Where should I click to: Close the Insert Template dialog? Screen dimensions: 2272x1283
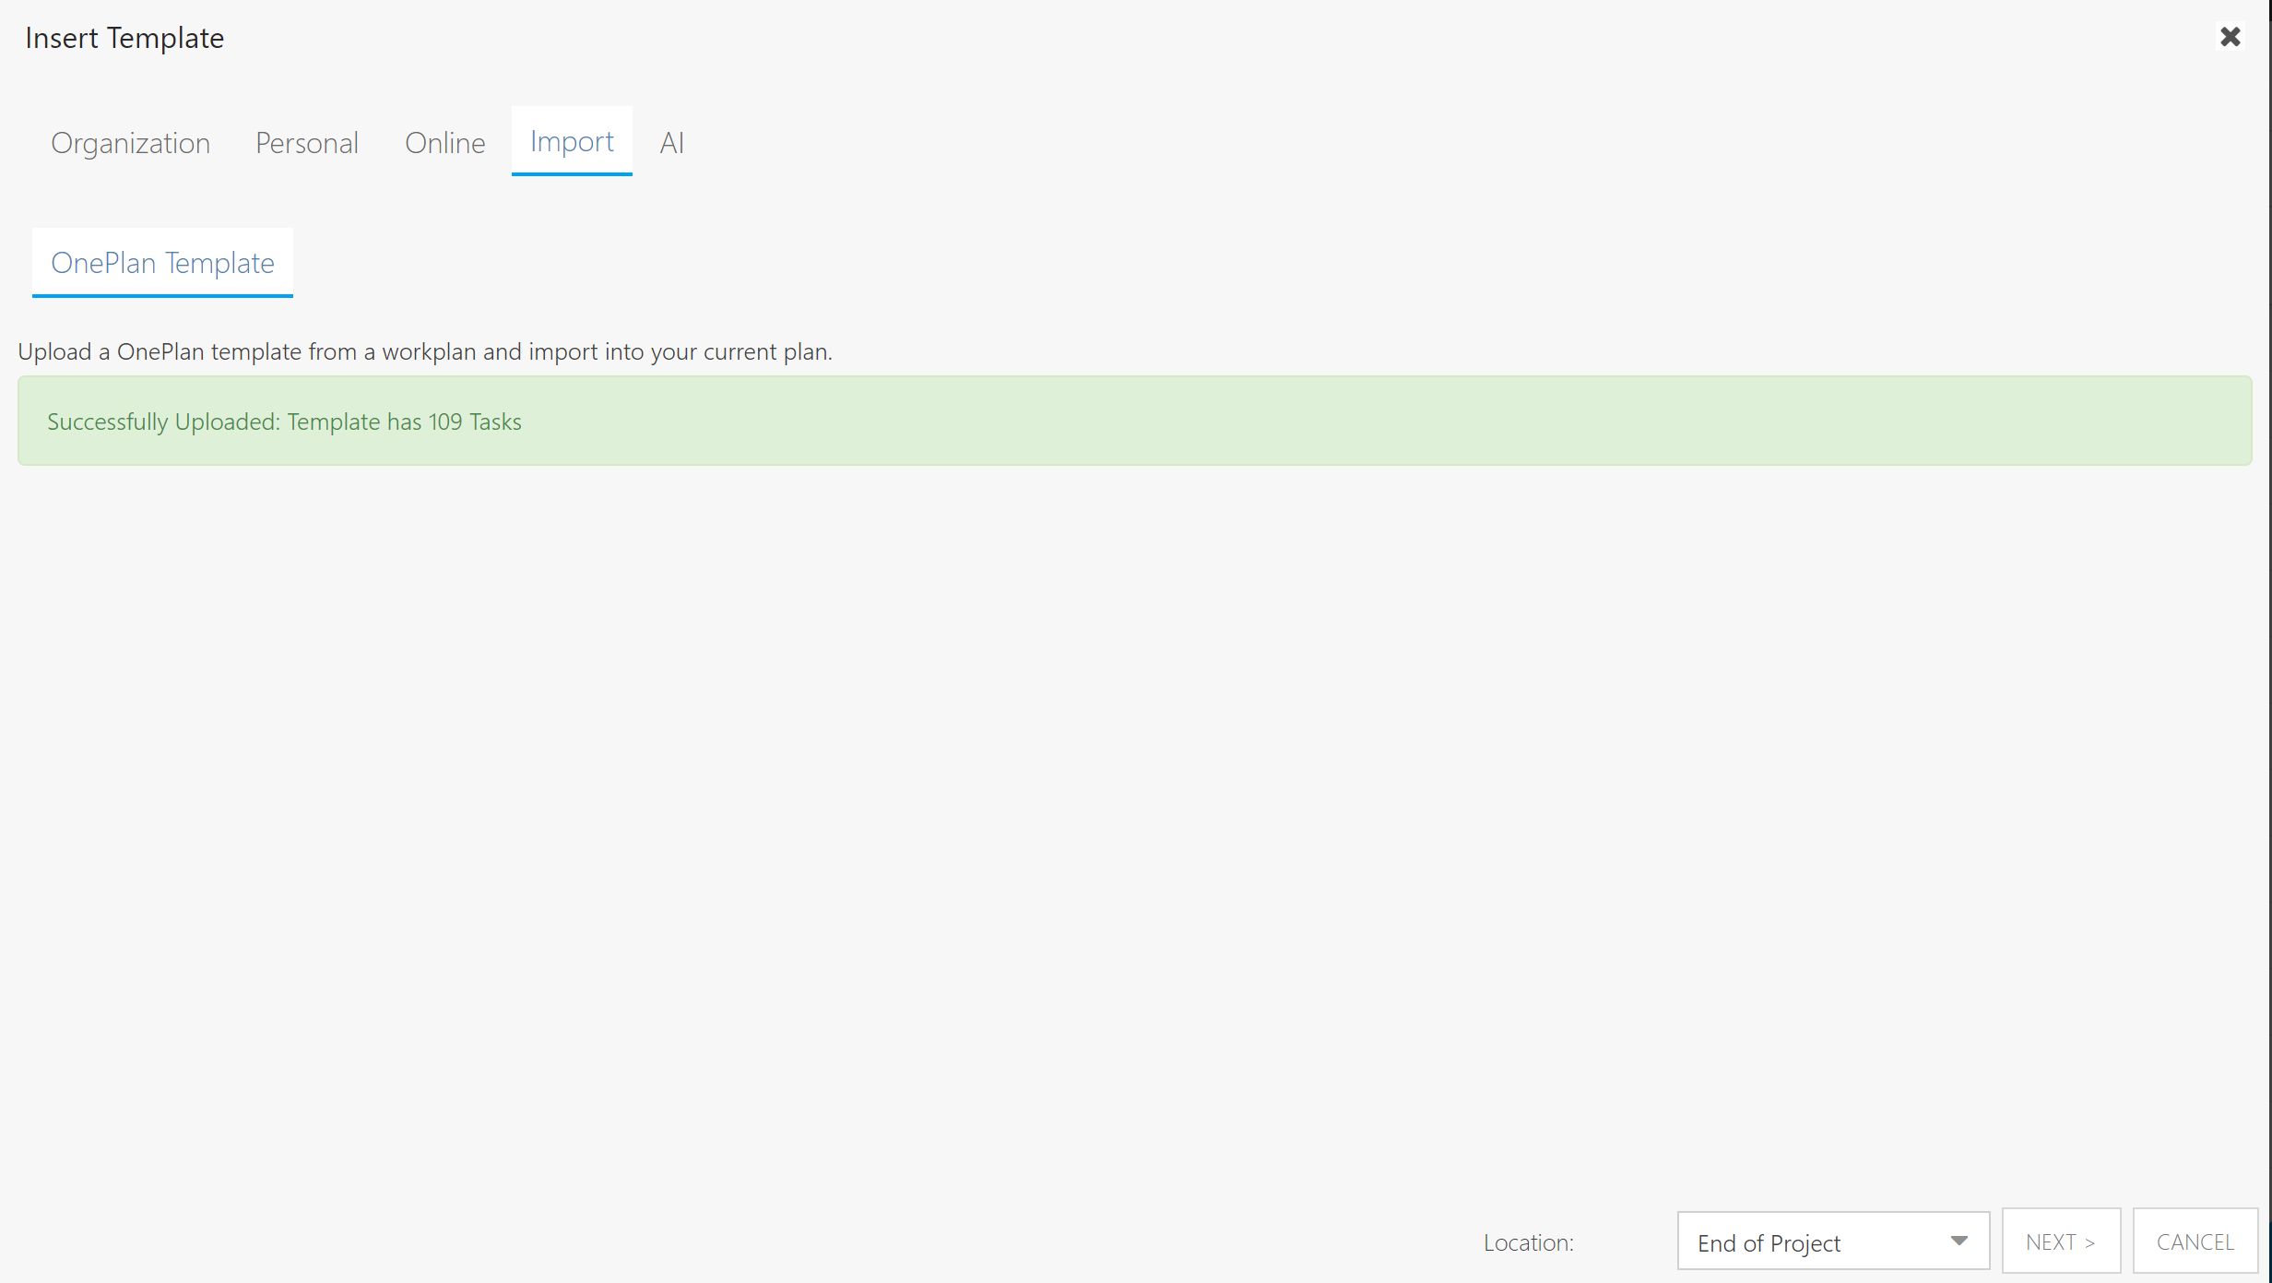click(2230, 37)
